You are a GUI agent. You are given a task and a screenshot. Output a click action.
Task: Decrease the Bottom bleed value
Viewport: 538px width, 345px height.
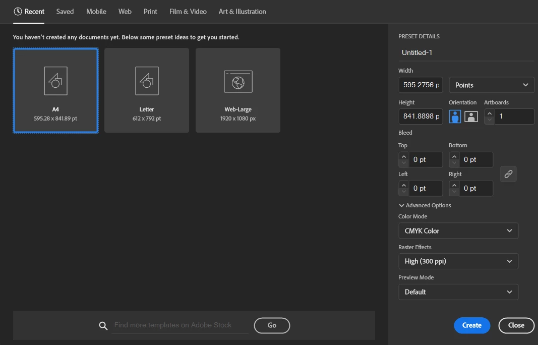click(454, 163)
